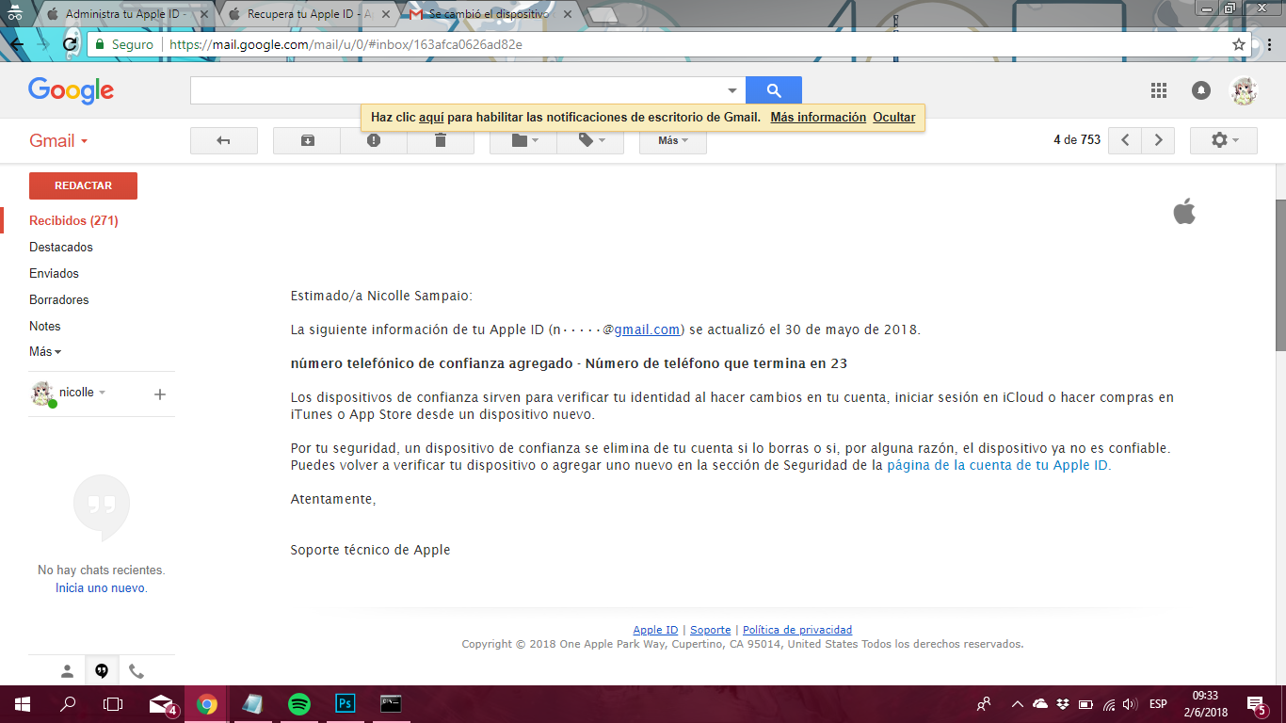Open the Recibidos (271) inbox
This screenshot has width=1286, height=723.
[73, 221]
